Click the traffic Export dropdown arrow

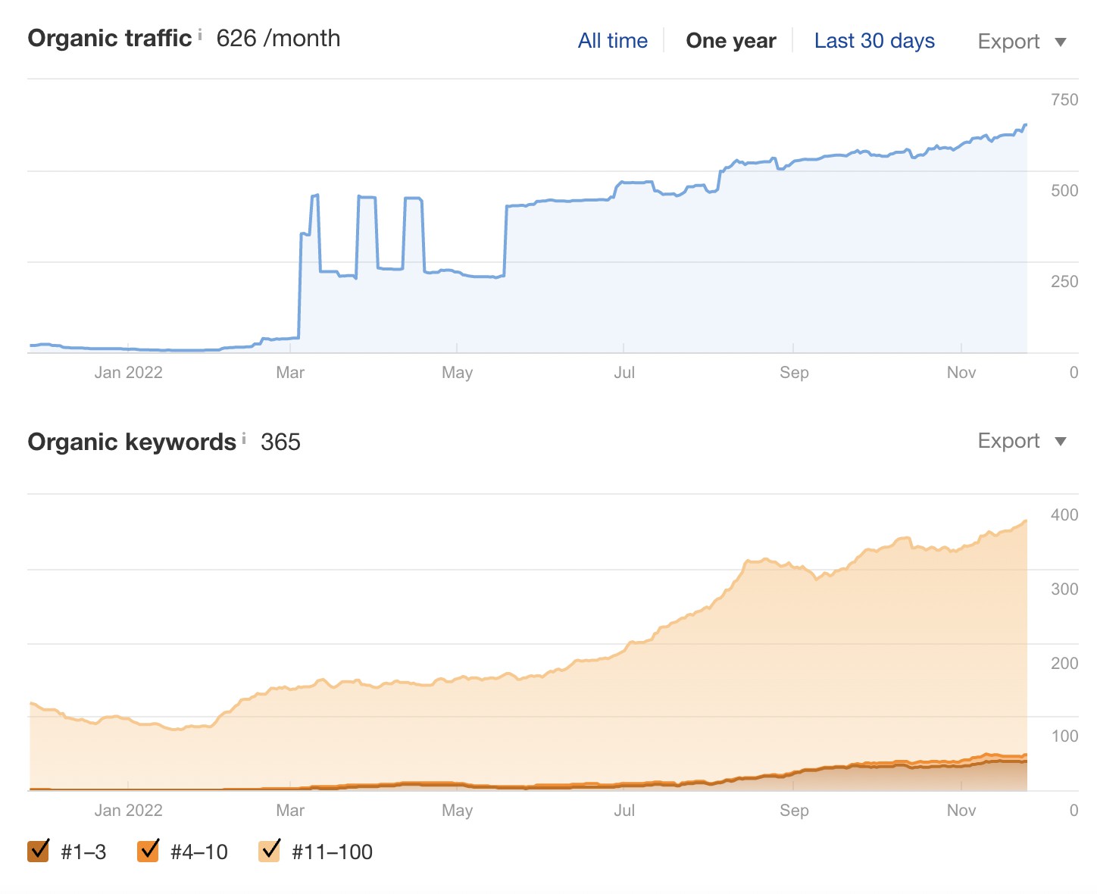point(1061,42)
